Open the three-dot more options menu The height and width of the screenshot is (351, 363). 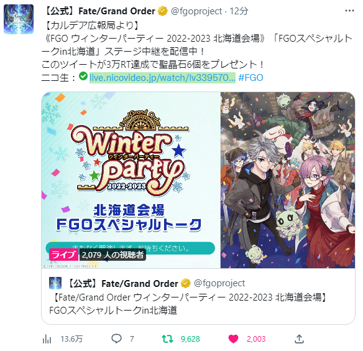[x=349, y=11]
